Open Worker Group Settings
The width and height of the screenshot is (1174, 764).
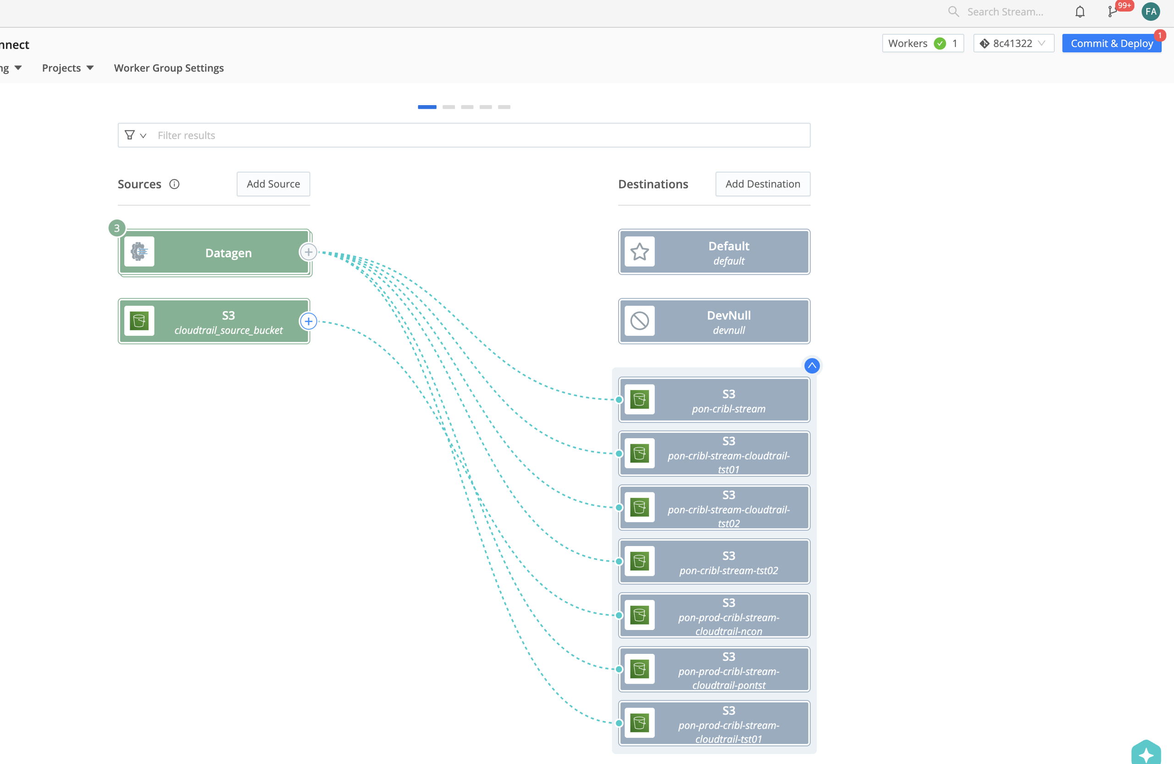pyautogui.click(x=169, y=67)
